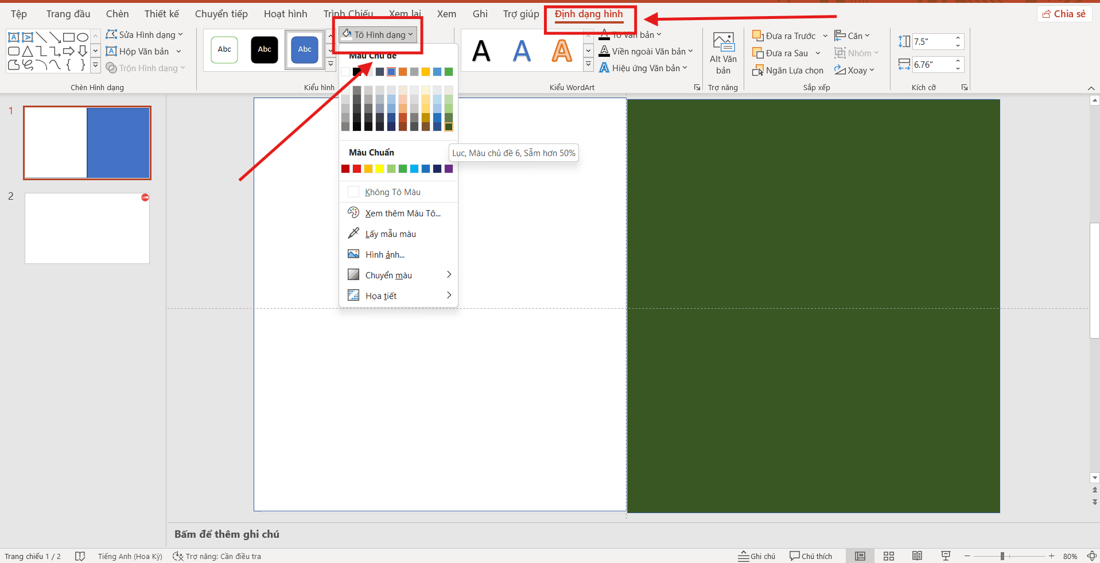Image resolution: width=1100 pixels, height=563 pixels.
Task: Select Không Tô Màu no fill option
Action: pyautogui.click(x=392, y=192)
